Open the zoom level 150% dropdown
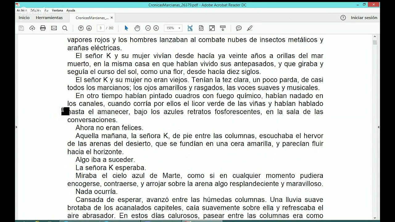Viewport: 395px width, 222px height. pos(173,28)
